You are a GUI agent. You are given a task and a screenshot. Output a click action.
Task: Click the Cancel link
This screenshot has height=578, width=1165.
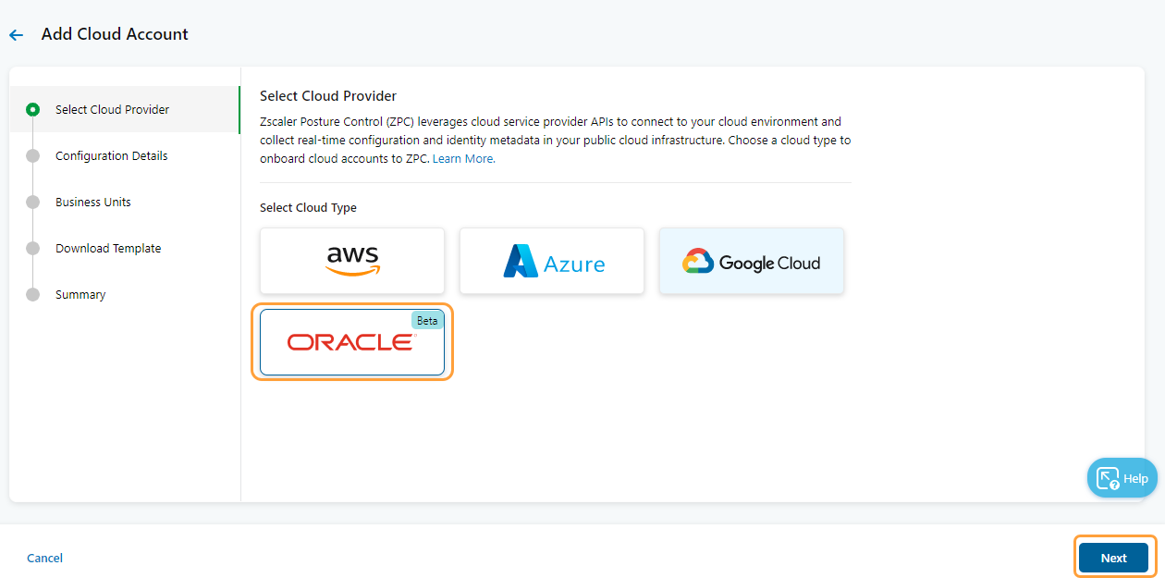[x=44, y=558]
